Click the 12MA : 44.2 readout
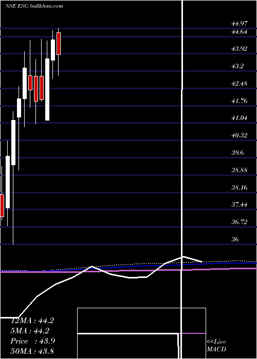 pos(32,321)
